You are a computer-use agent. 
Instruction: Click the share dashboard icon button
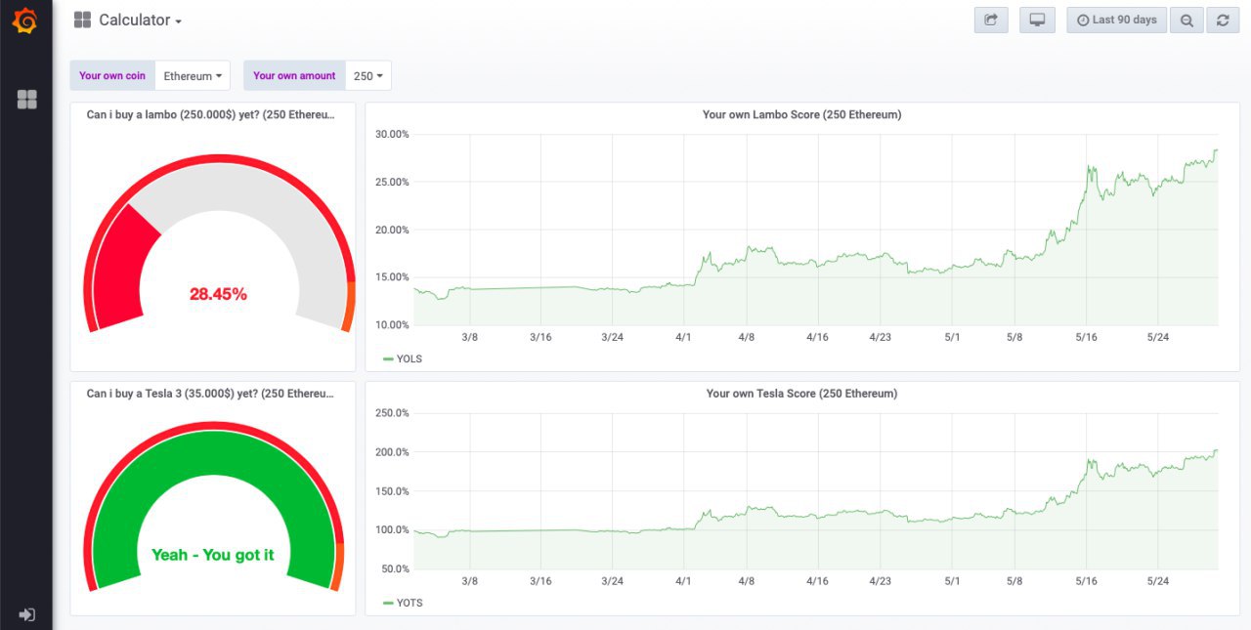991,20
